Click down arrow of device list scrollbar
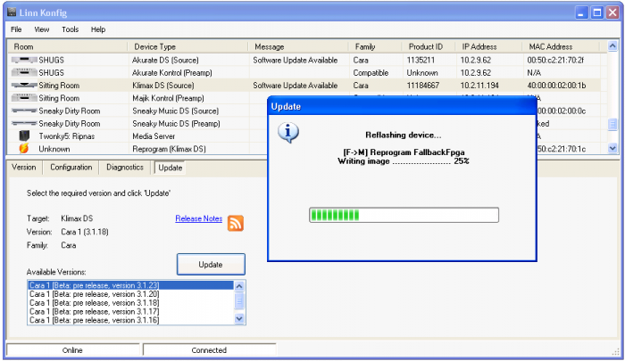 click(x=612, y=149)
